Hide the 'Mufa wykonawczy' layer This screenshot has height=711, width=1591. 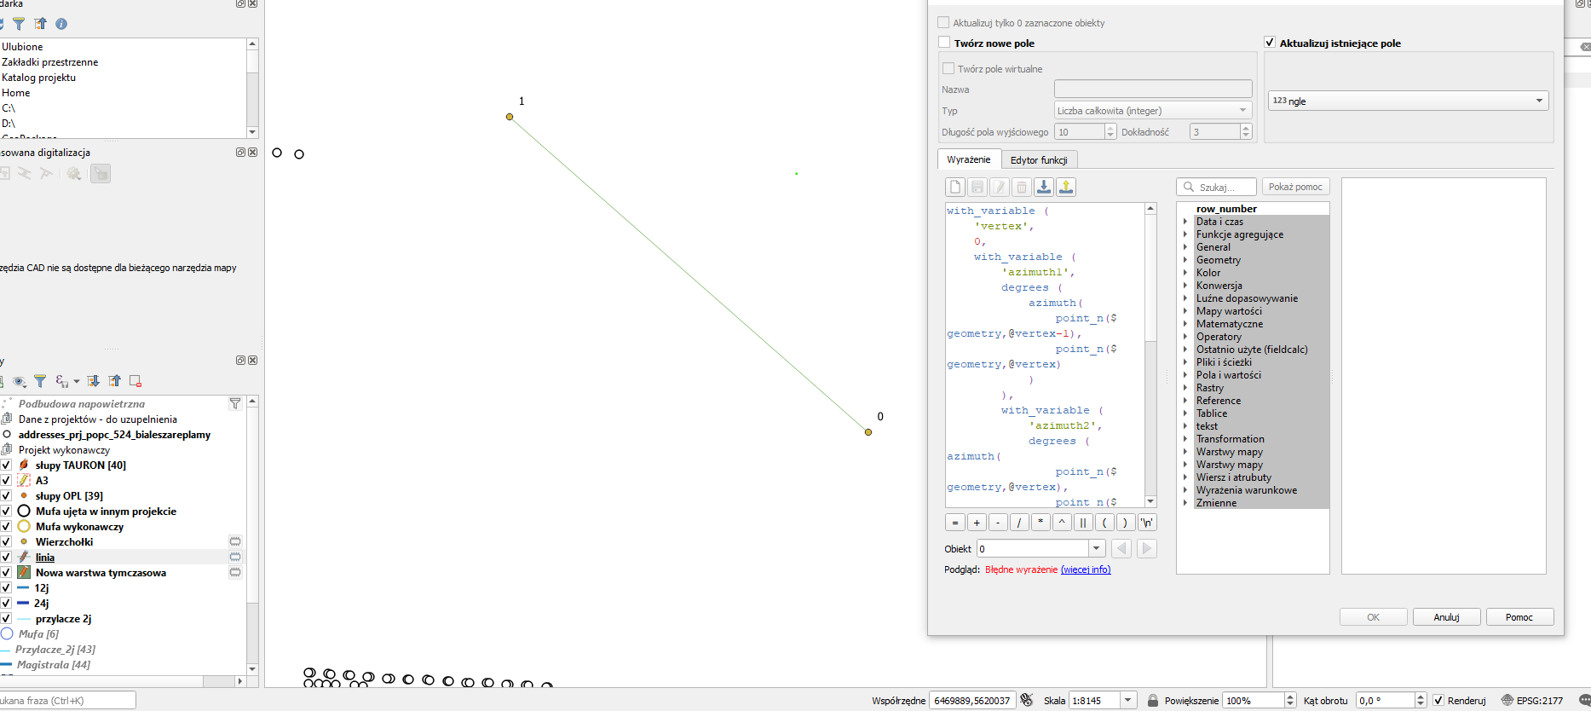6,526
